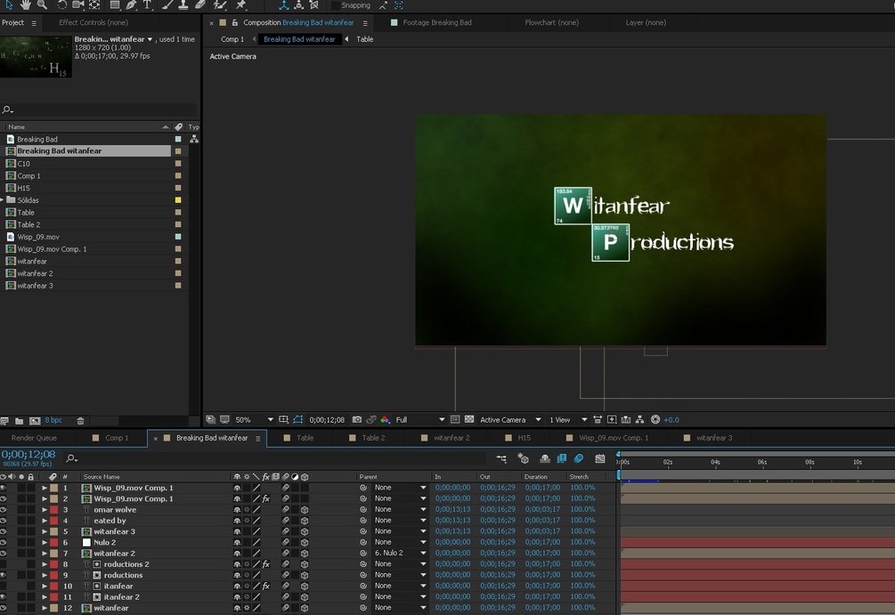Hide the omar wolve layer
The width and height of the screenshot is (895, 615).
(4, 509)
